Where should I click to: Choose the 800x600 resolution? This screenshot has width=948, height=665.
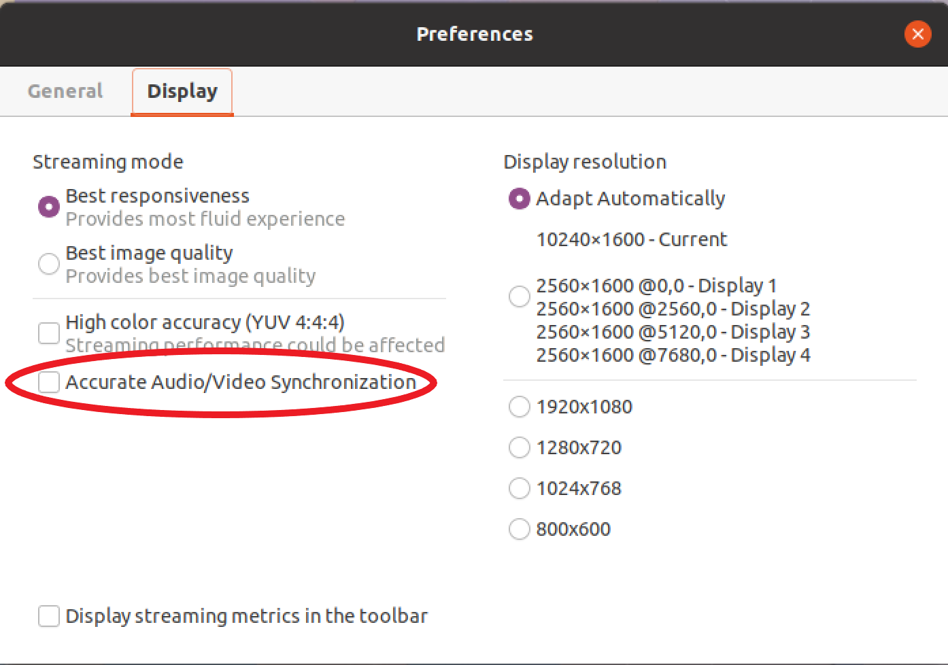point(519,529)
